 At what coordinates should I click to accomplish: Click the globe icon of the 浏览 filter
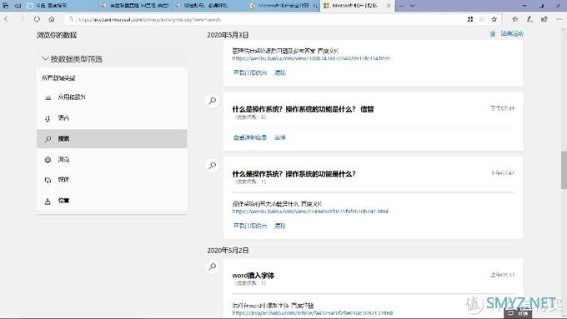[48, 160]
